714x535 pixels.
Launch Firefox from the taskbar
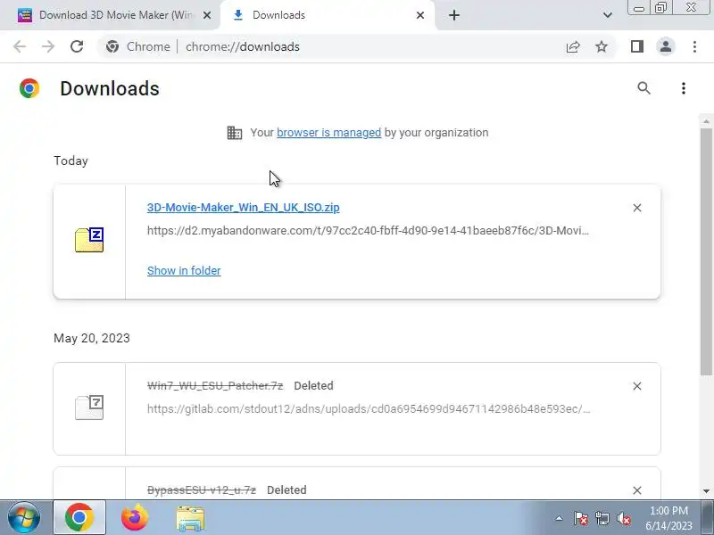(135, 518)
